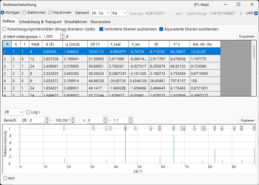Click the F^2 cell 707.8157
259x185 pixels.
coord(179,81)
